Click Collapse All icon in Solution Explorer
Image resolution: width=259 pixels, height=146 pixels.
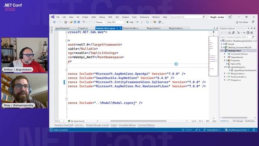pyautogui.click(x=248, y=33)
